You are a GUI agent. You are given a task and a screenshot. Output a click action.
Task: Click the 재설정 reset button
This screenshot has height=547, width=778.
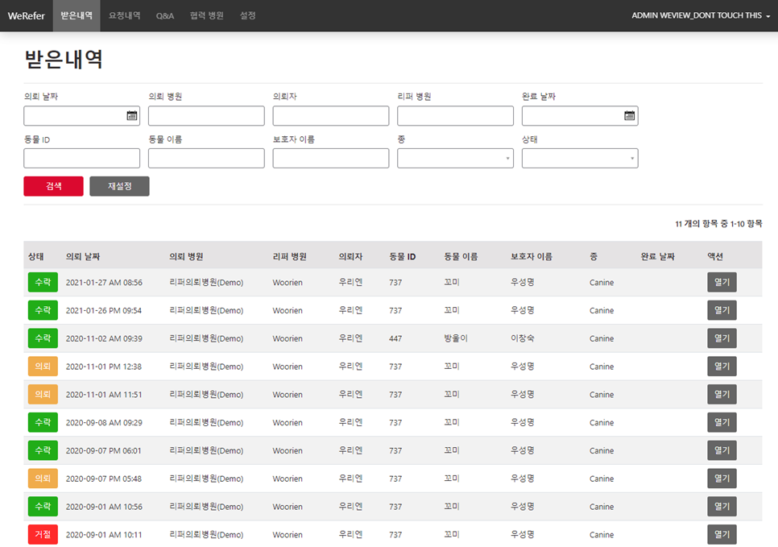point(119,186)
